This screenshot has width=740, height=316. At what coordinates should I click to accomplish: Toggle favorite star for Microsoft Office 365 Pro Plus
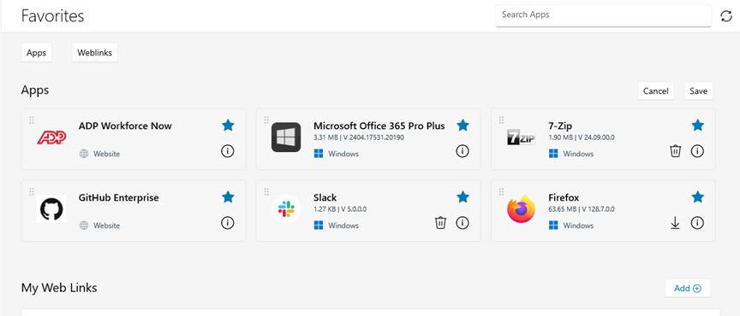point(462,125)
